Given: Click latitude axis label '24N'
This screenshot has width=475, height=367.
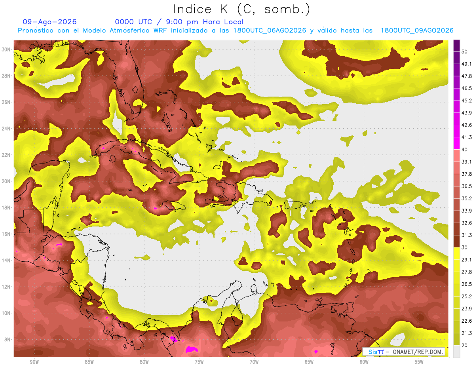Looking at the screenshot, I should coord(6,129).
